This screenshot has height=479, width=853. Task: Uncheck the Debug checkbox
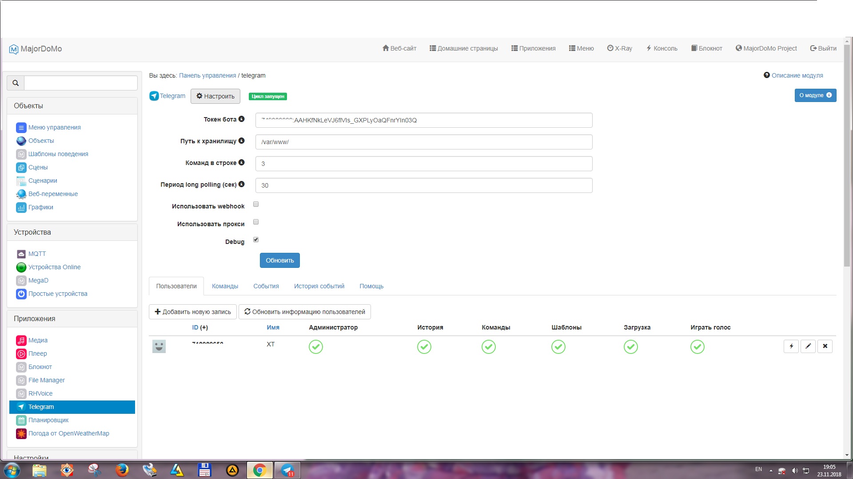pos(256,240)
